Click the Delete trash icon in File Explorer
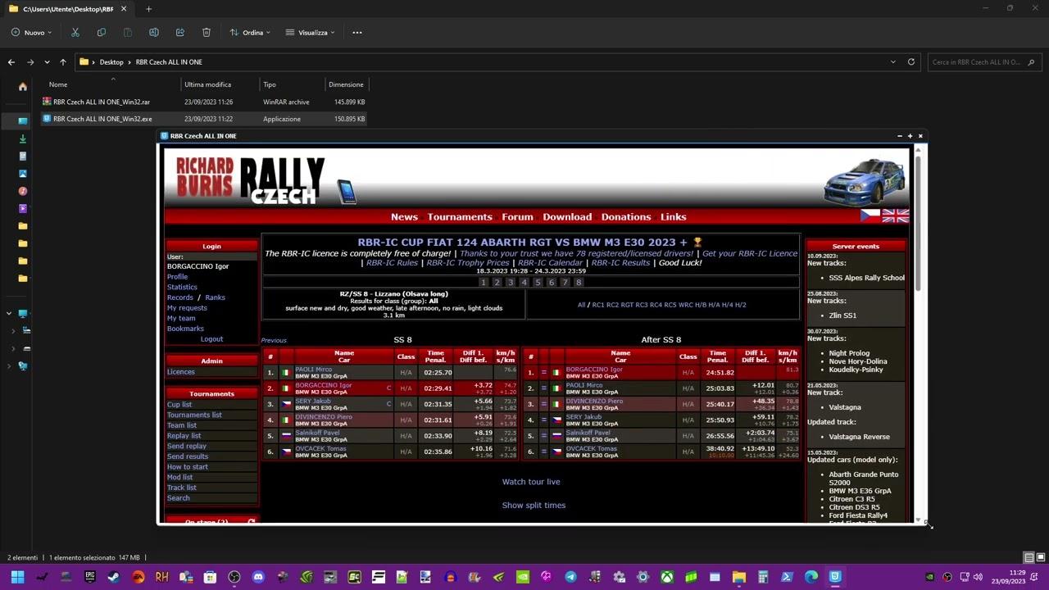Screen dimensions: 1049x590 (x=206, y=33)
